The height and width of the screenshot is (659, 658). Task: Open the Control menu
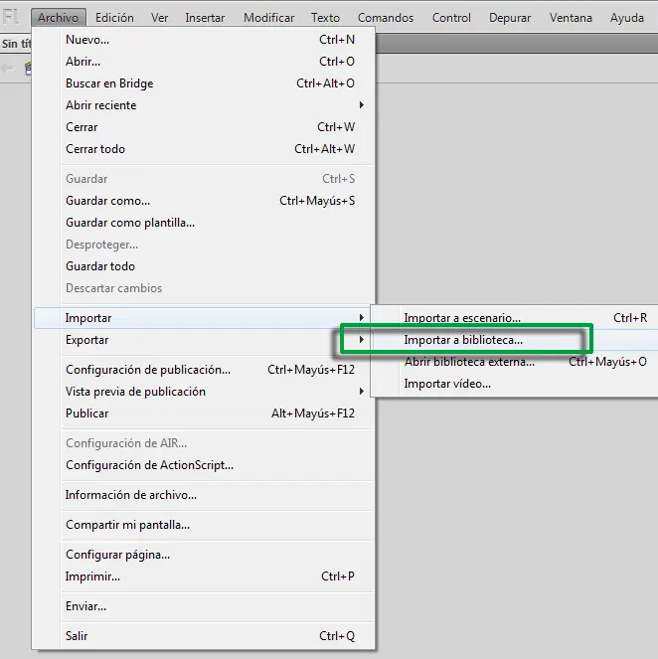[451, 18]
